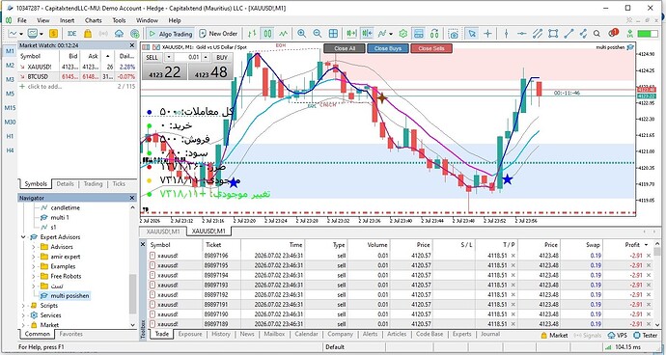Click the screenshot camera icon
This screenshot has height=355, width=666.
tap(454, 34)
